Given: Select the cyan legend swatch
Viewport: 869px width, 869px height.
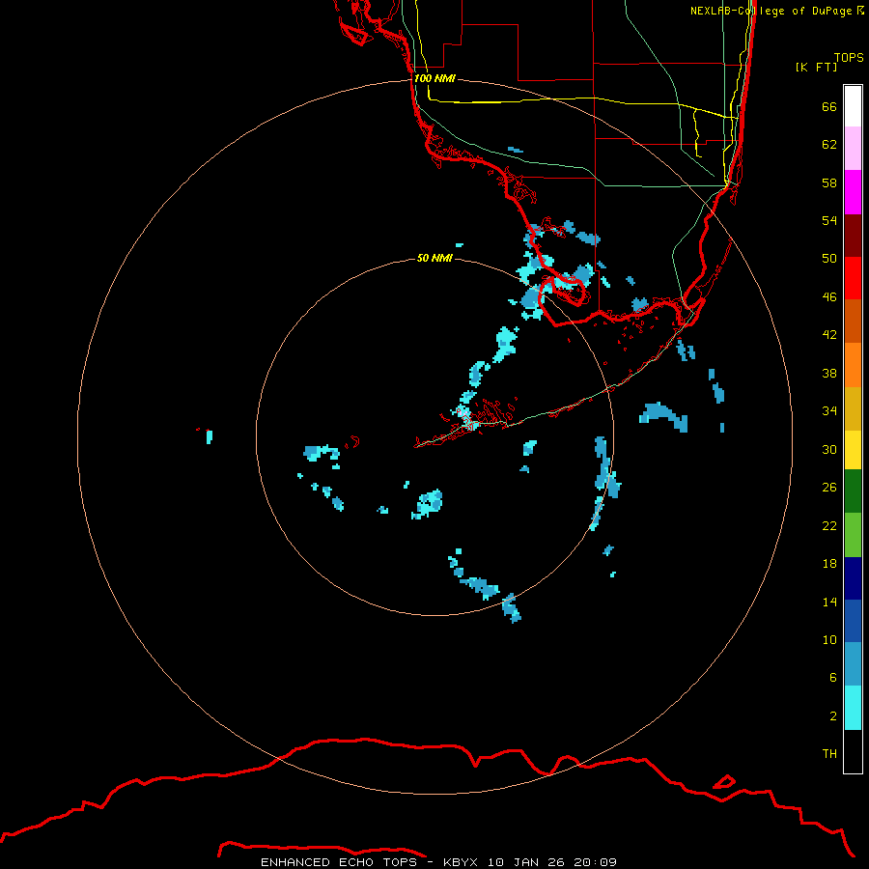Looking at the screenshot, I should (853, 708).
